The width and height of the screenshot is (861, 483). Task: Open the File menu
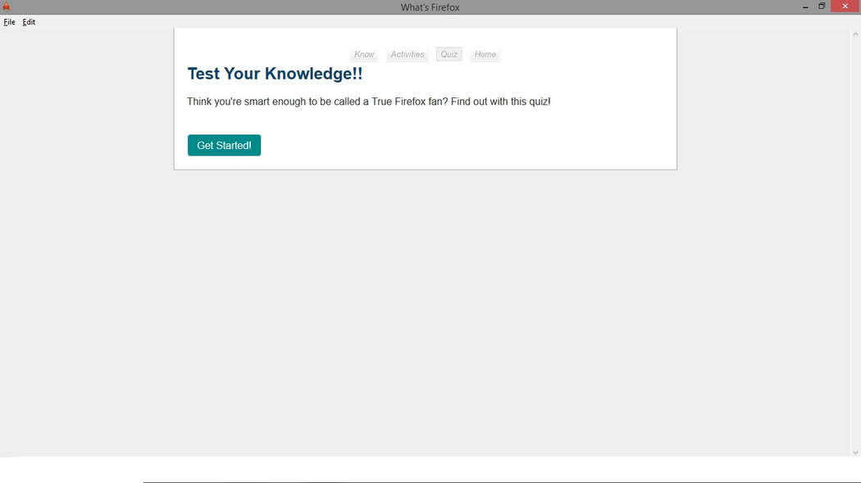(x=10, y=22)
